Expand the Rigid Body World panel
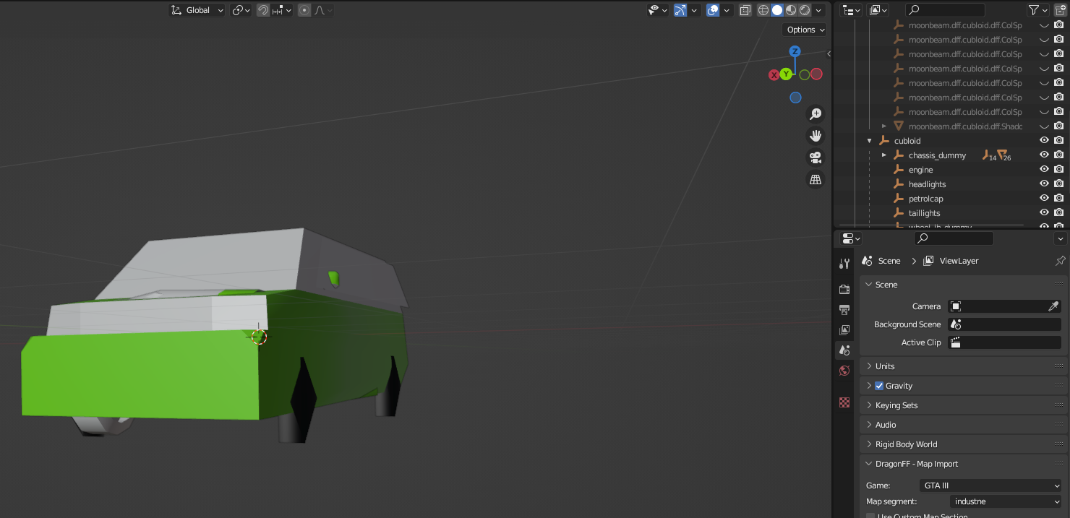 tap(906, 444)
